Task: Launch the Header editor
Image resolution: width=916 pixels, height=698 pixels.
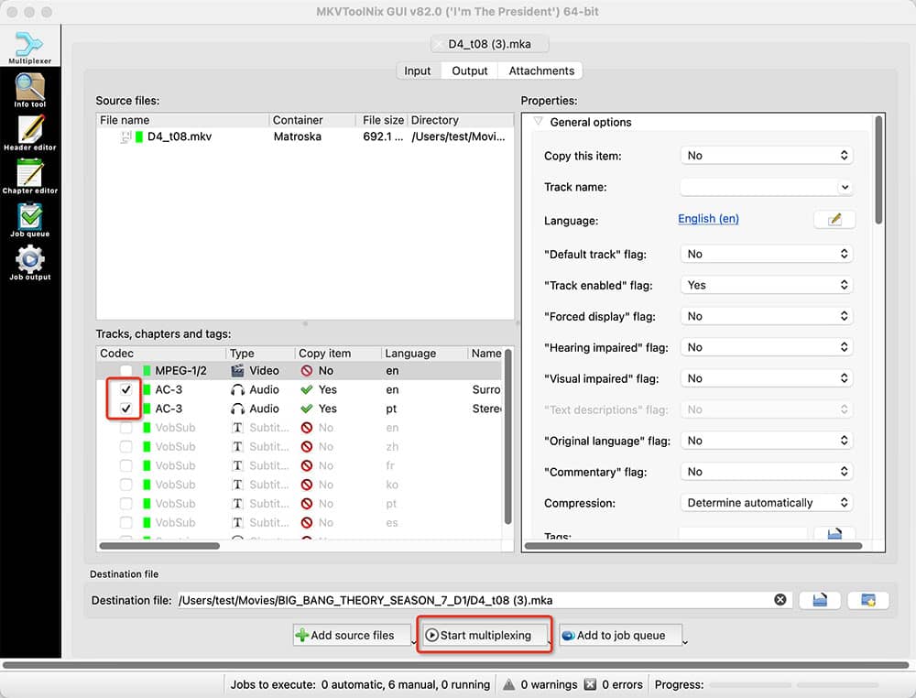Action: point(30,133)
